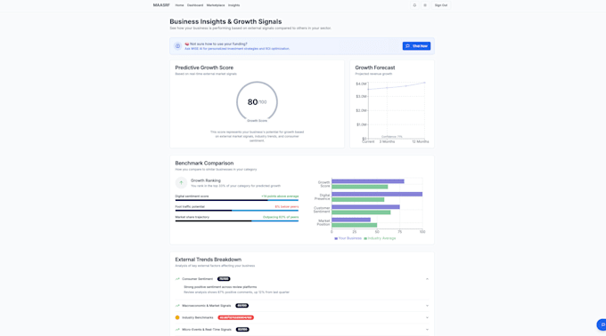
Task: Expand Micro-Events & Real-Time Signals chevron
Action: pyautogui.click(x=427, y=330)
